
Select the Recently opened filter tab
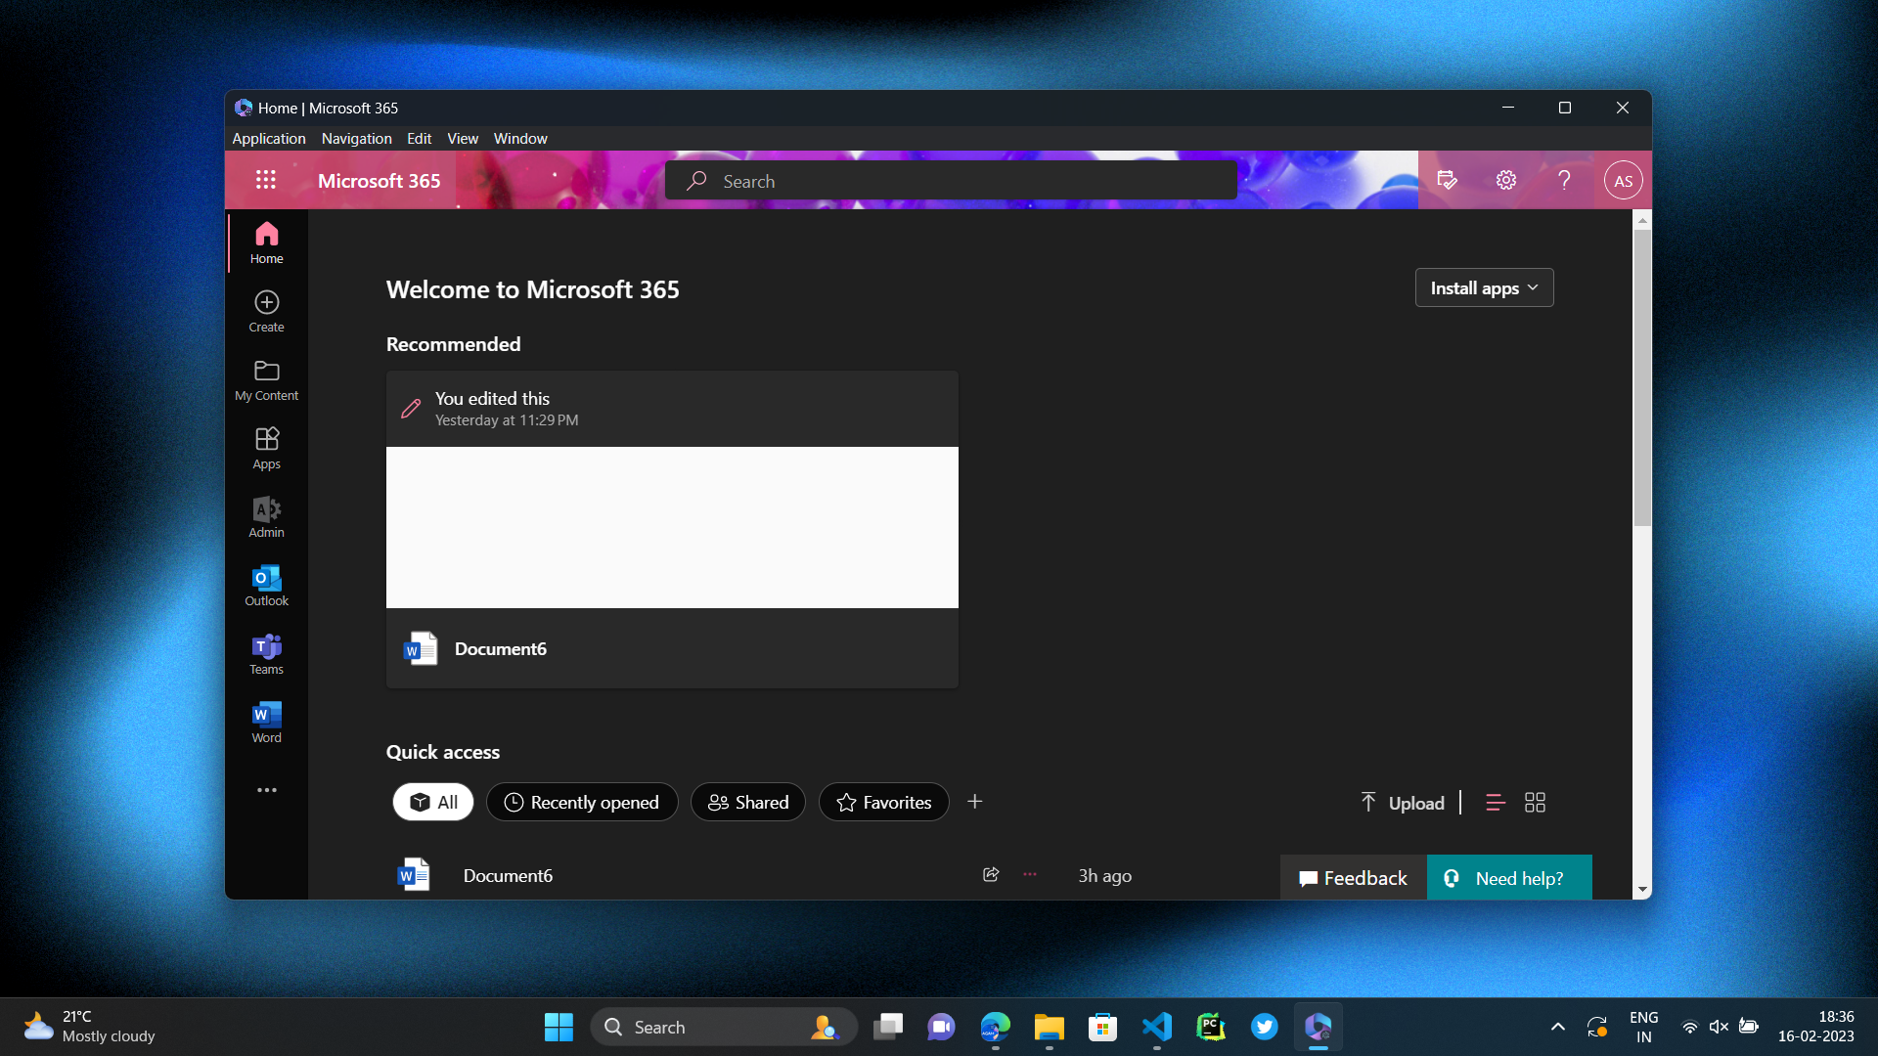(582, 803)
